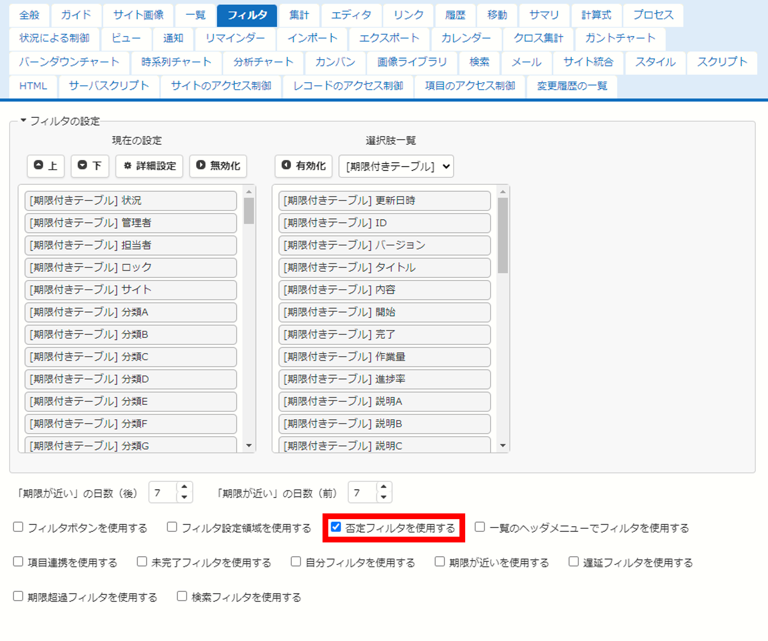768x641 pixels.
Task: Enable 未完了フィルタを使用する checkbox
Action: tap(142, 562)
